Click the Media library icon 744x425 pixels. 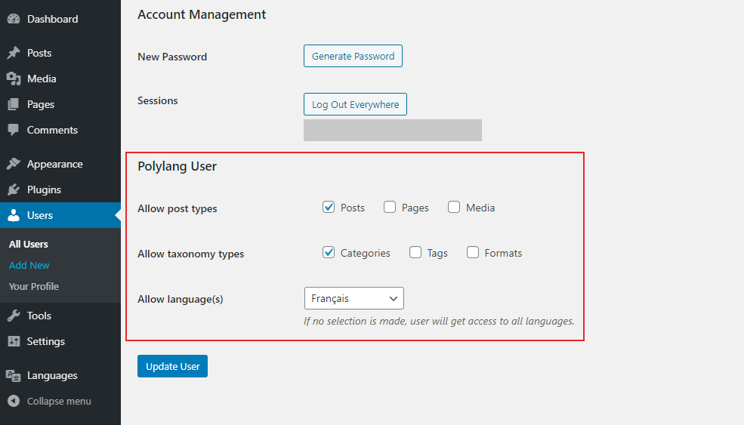14,79
